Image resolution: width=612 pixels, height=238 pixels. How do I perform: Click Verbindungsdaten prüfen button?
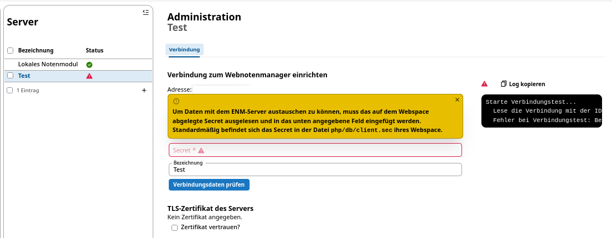(x=209, y=184)
